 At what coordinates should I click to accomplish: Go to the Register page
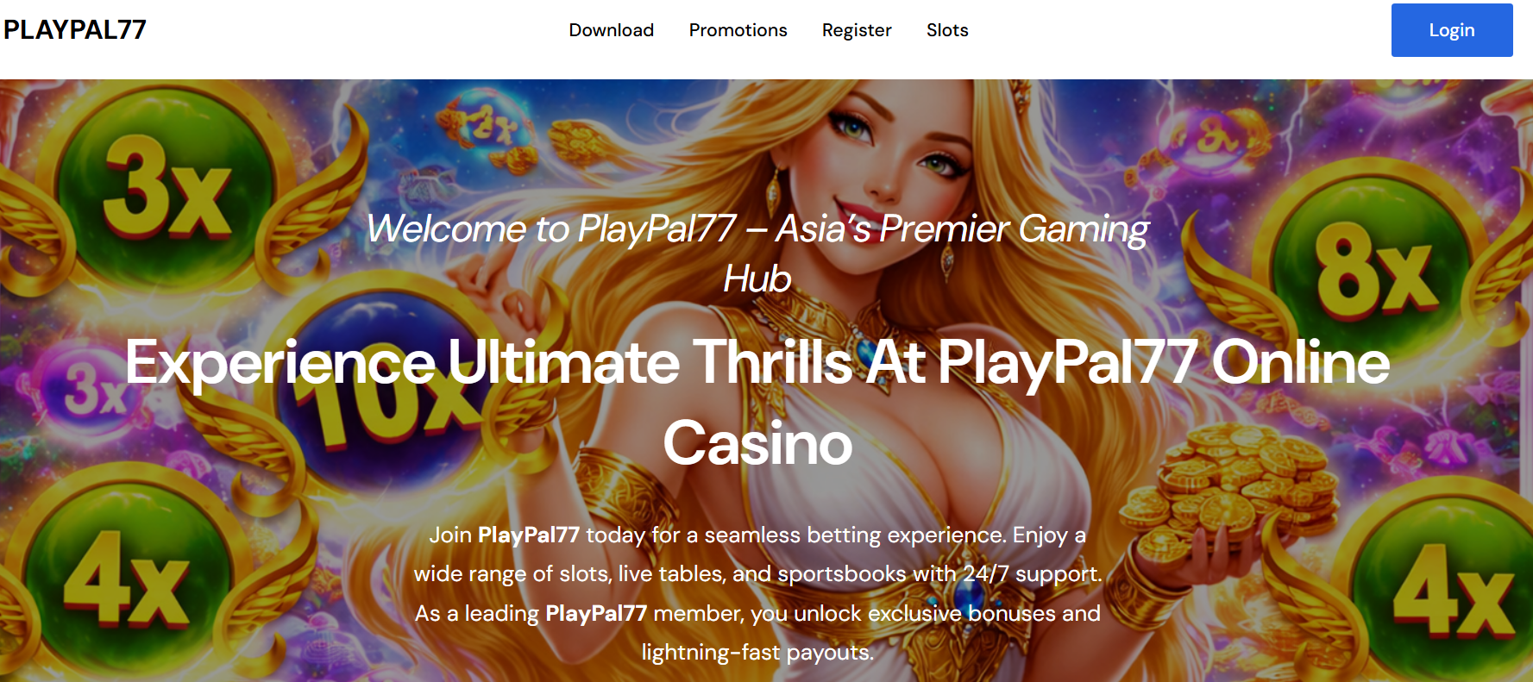click(x=857, y=30)
